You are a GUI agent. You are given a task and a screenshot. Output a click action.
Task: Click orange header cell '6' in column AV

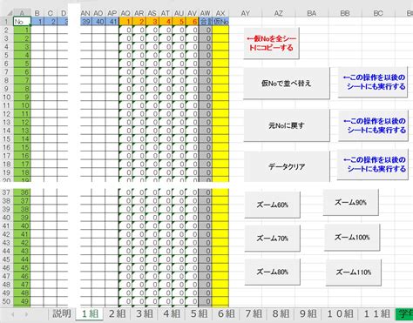[x=192, y=22]
